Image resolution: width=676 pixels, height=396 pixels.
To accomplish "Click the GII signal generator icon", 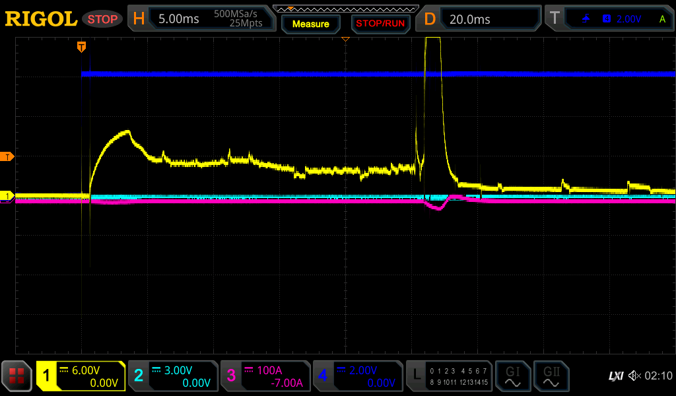I will click(x=551, y=376).
